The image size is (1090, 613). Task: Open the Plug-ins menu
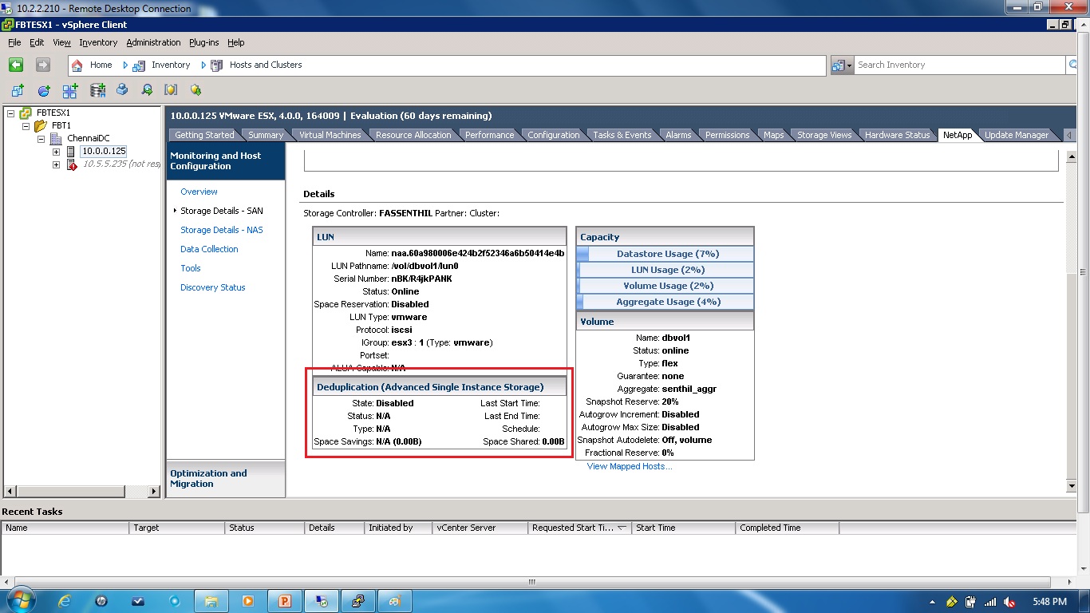pos(203,42)
